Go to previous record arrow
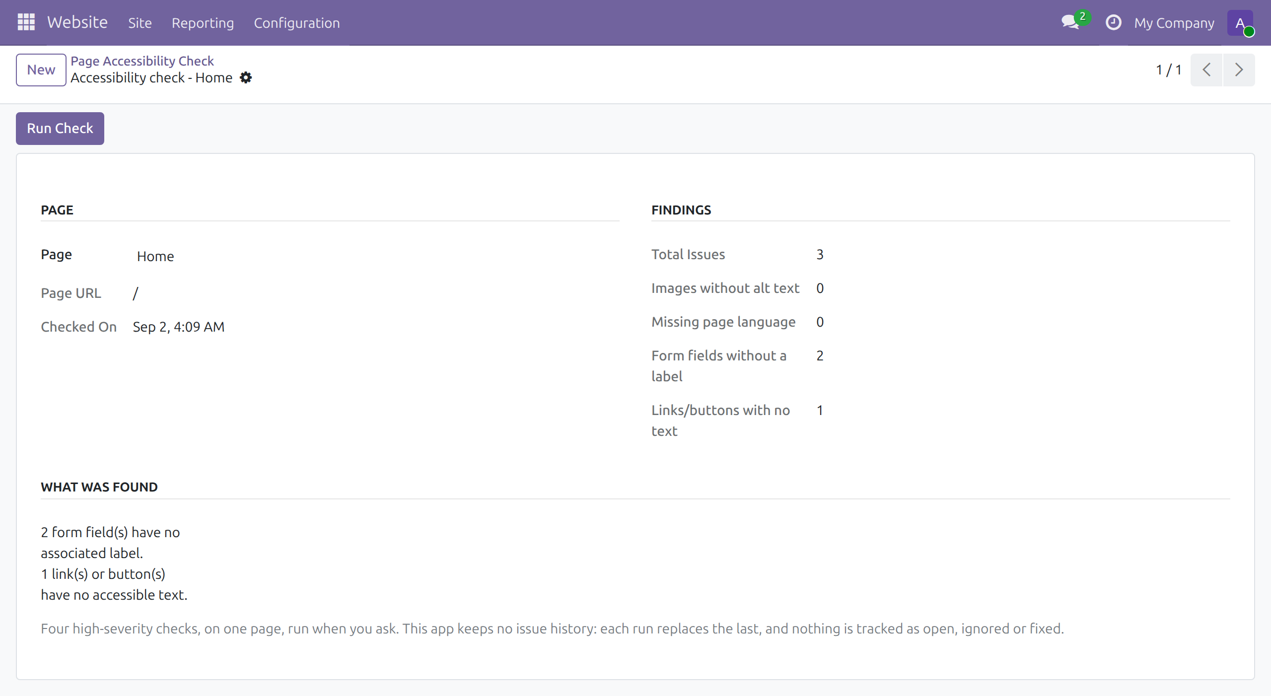Screen dimensions: 1271x696 [1206, 70]
